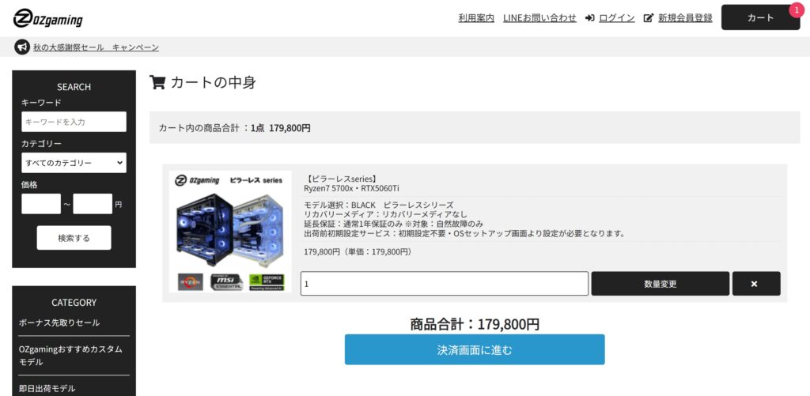Click the megaphone campaign icon
810x396 pixels.
tap(21, 47)
